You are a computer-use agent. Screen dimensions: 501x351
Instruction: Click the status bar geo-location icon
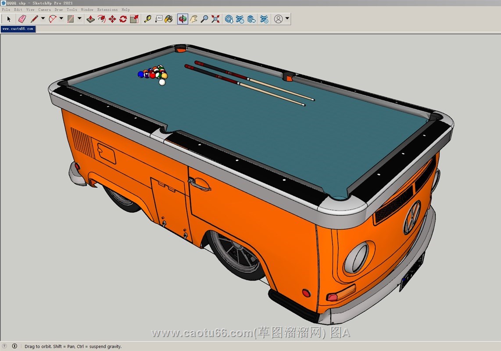pyautogui.click(x=4, y=346)
